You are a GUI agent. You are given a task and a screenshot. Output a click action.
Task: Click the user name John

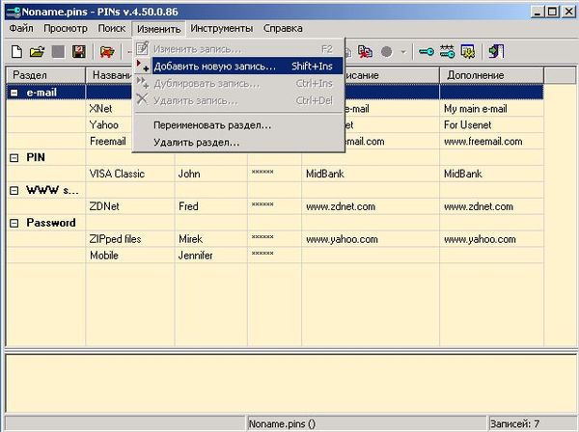coord(189,174)
